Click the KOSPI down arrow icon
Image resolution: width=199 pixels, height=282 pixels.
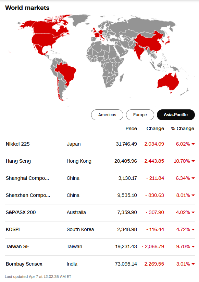pyautogui.click(x=193, y=229)
